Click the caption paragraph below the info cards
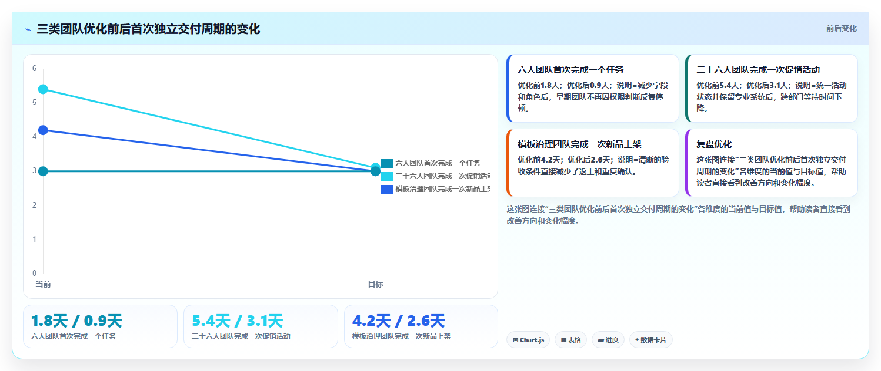Screen dimensions: 881x371 click(x=679, y=215)
